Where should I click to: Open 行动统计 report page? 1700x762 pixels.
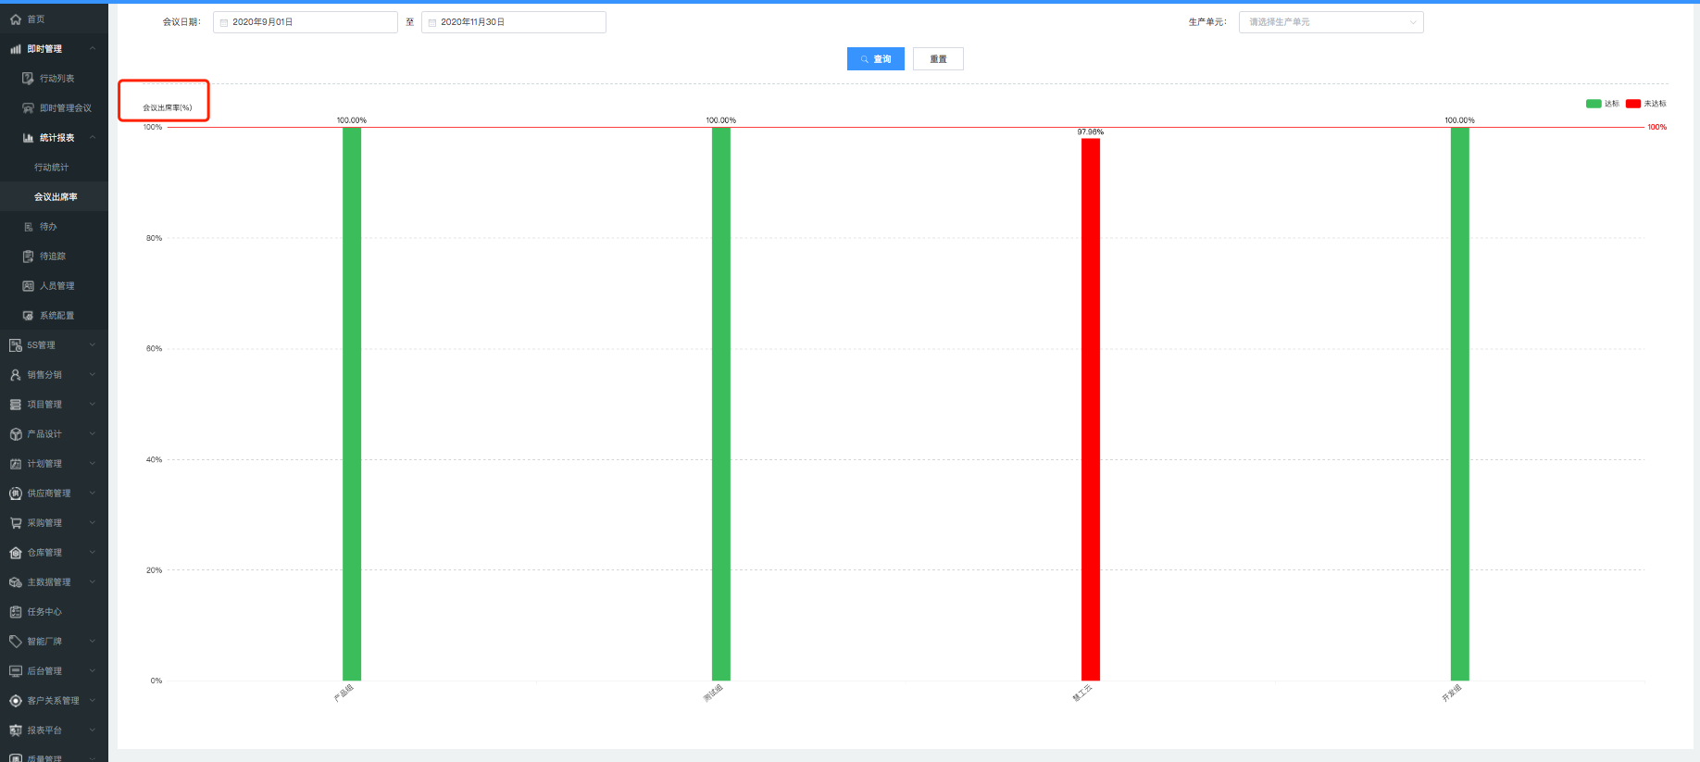click(52, 168)
